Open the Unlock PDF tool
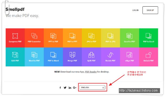 pos(148,57)
